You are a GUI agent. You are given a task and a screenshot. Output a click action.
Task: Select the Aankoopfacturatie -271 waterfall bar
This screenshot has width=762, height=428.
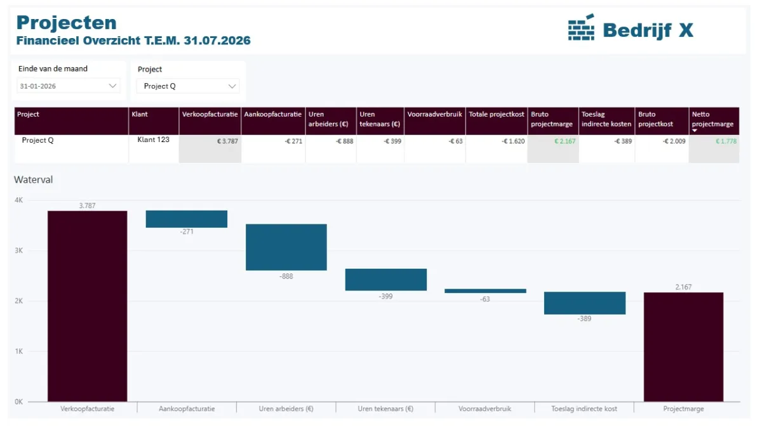[x=187, y=219]
